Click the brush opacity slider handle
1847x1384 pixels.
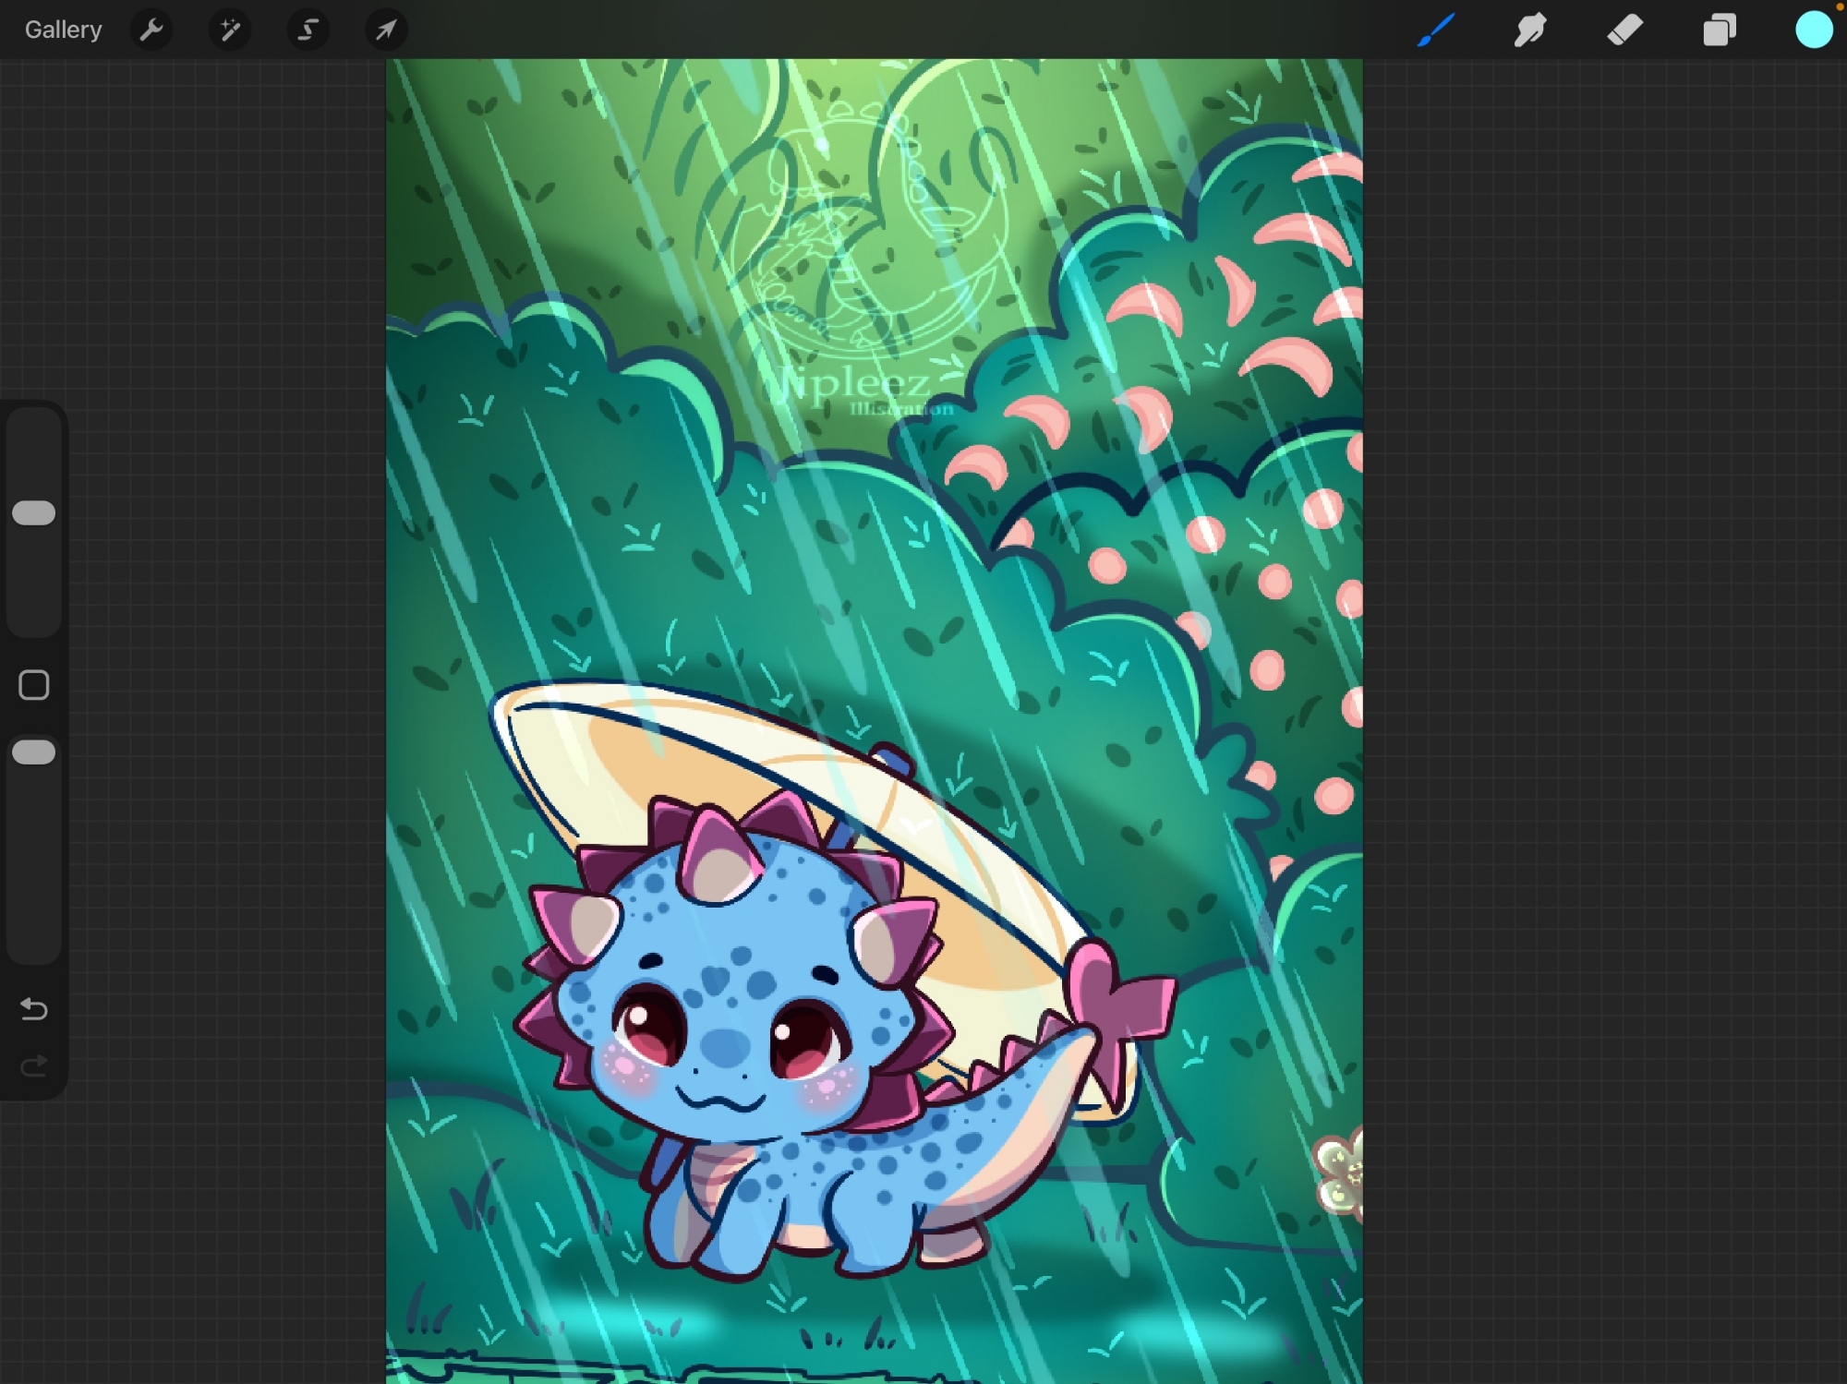point(34,752)
